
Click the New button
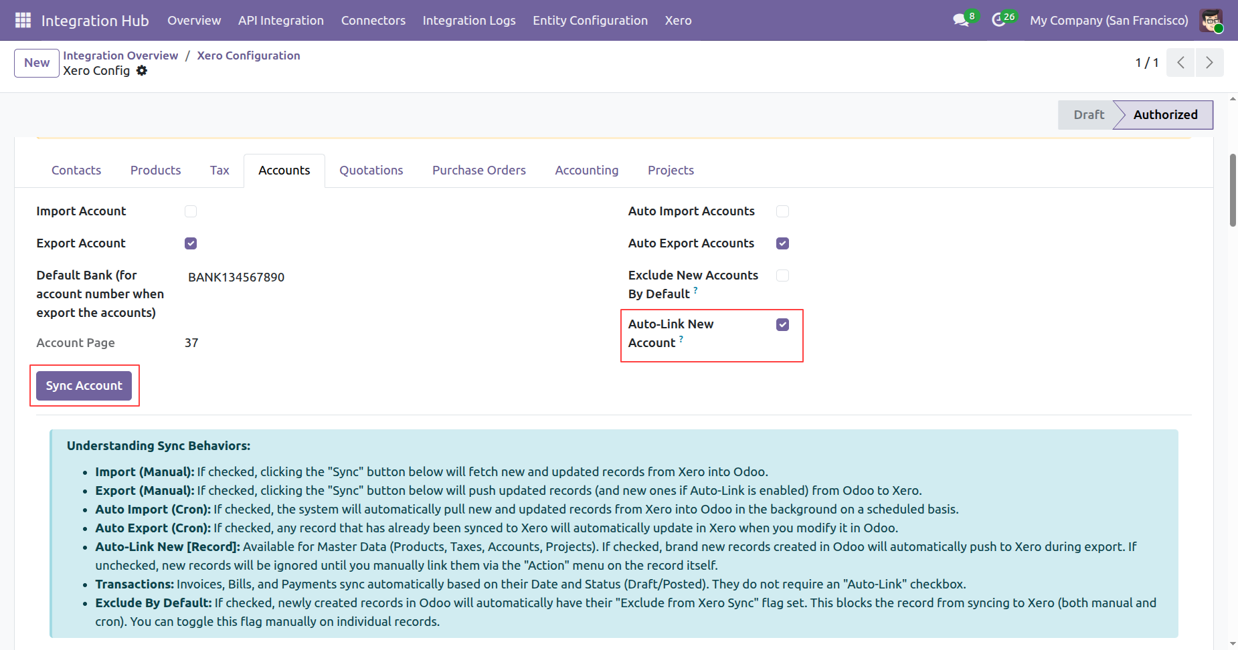pos(37,63)
